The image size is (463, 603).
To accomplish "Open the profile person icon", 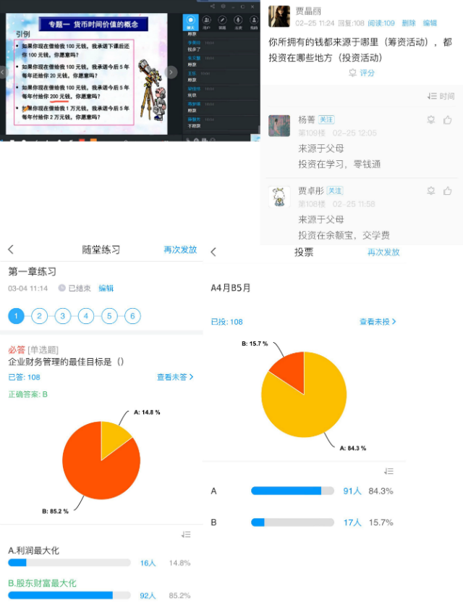I will click(254, 22).
